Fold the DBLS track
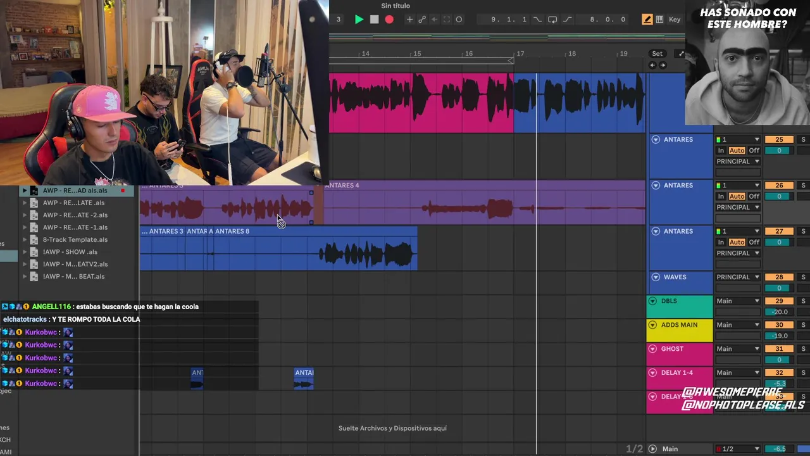 coord(652,301)
